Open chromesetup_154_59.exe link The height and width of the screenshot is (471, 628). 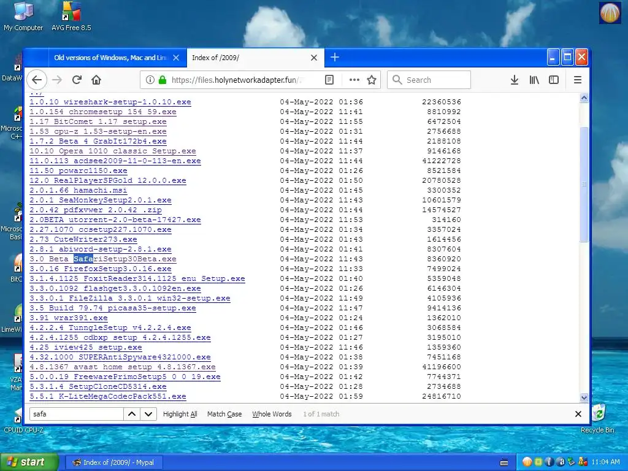(103, 112)
